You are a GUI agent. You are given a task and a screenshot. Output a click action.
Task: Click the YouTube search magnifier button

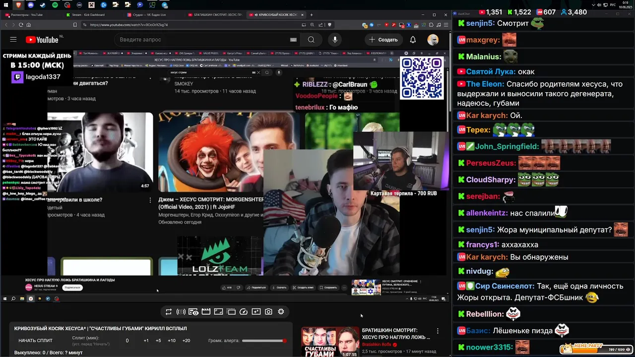coord(311,40)
